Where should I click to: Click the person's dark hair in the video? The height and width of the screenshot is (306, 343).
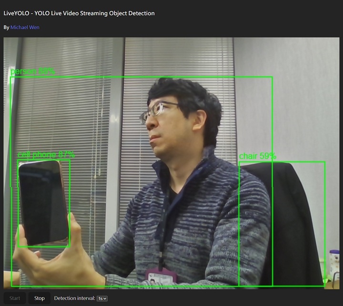186,93
